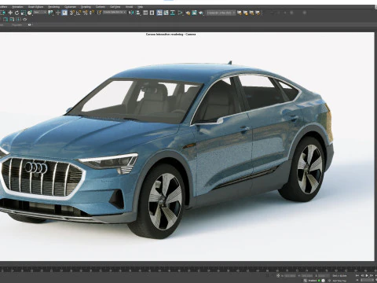
Task: Click the Go to Start button
Action: pos(357,275)
